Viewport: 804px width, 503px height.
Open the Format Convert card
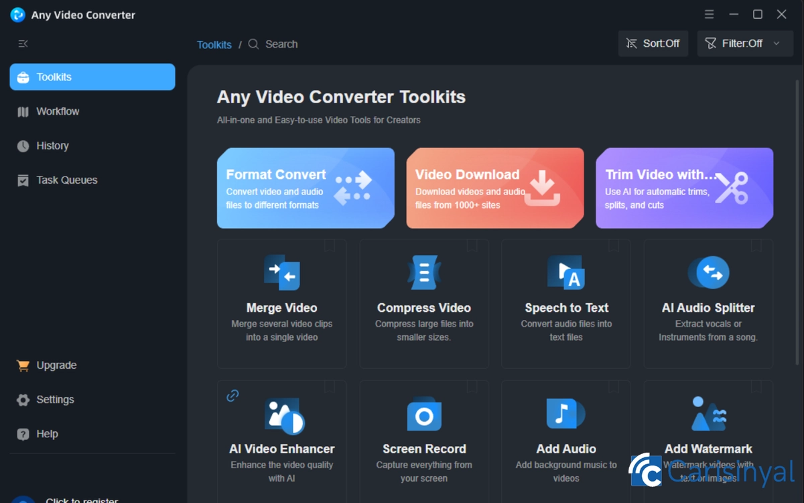(306, 188)
